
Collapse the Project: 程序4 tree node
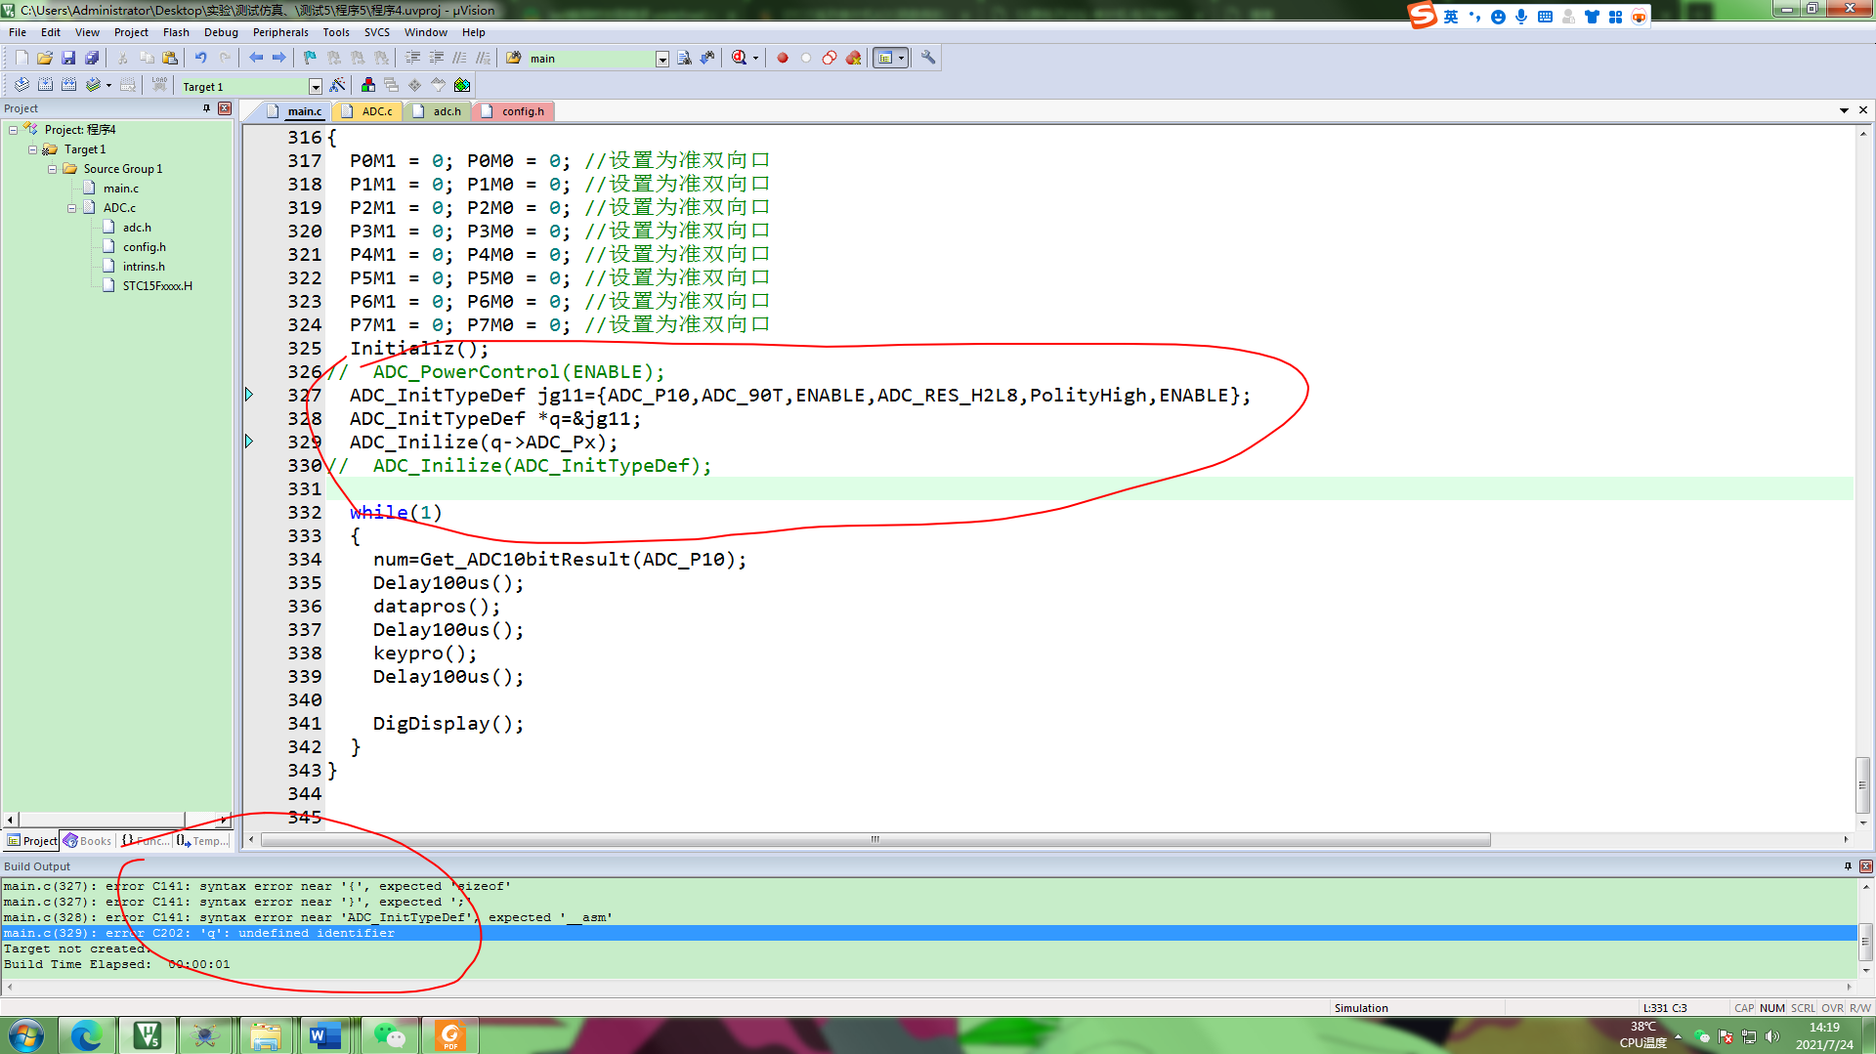14,130
